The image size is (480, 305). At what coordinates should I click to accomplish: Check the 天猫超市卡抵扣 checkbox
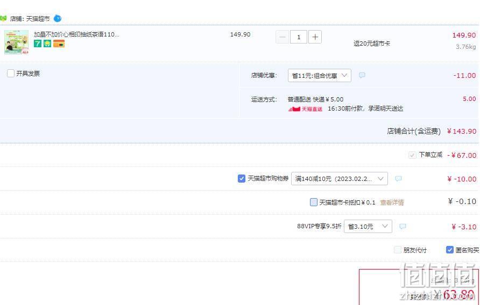[x=314, y=202]
